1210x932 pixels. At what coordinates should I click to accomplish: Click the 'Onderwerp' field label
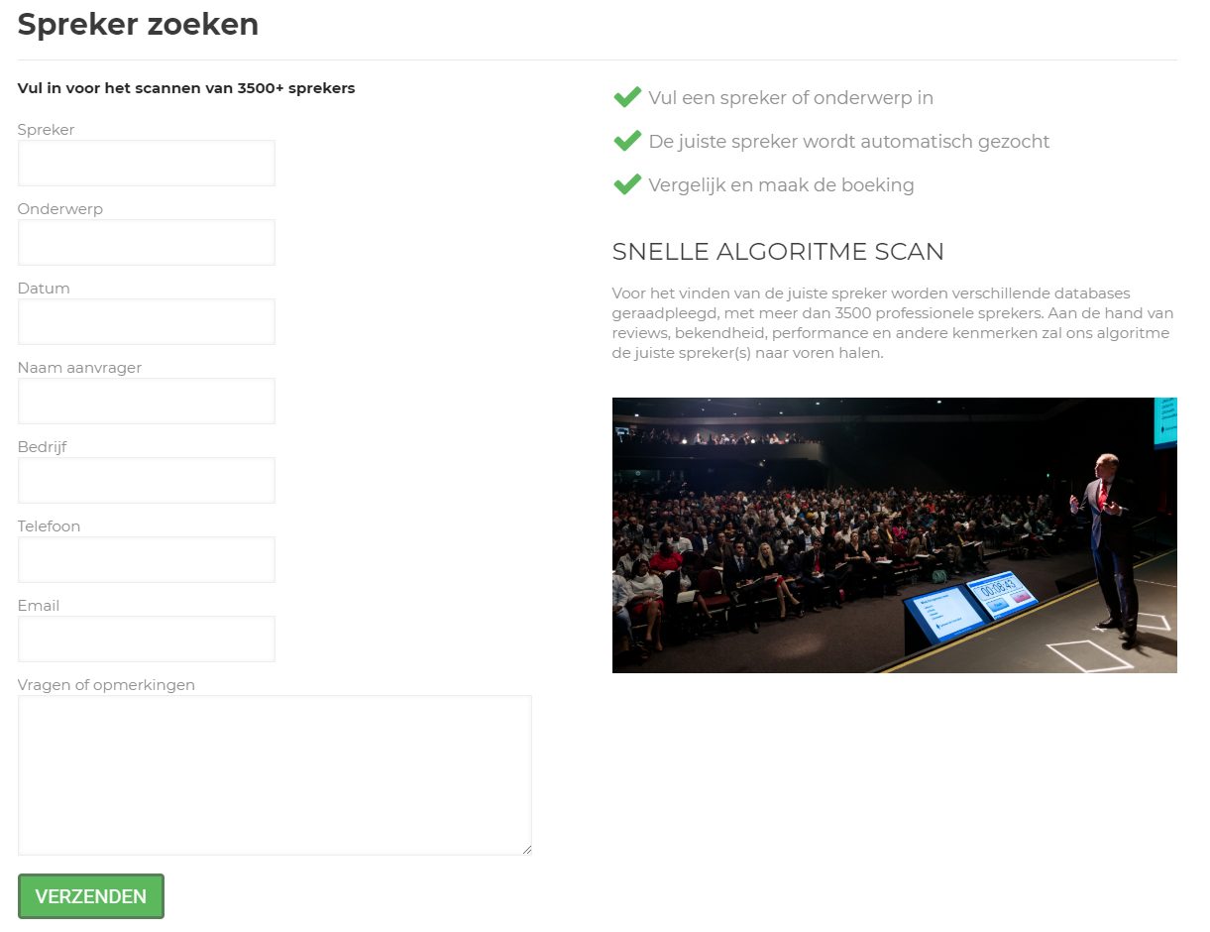[x=59, y=209]
